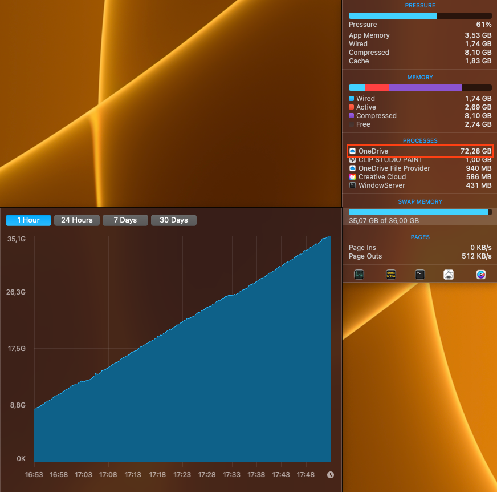Click the OneDrive cloud icon in Processes
This screenshot has width=497, height=492.
(x=352, y=151)
